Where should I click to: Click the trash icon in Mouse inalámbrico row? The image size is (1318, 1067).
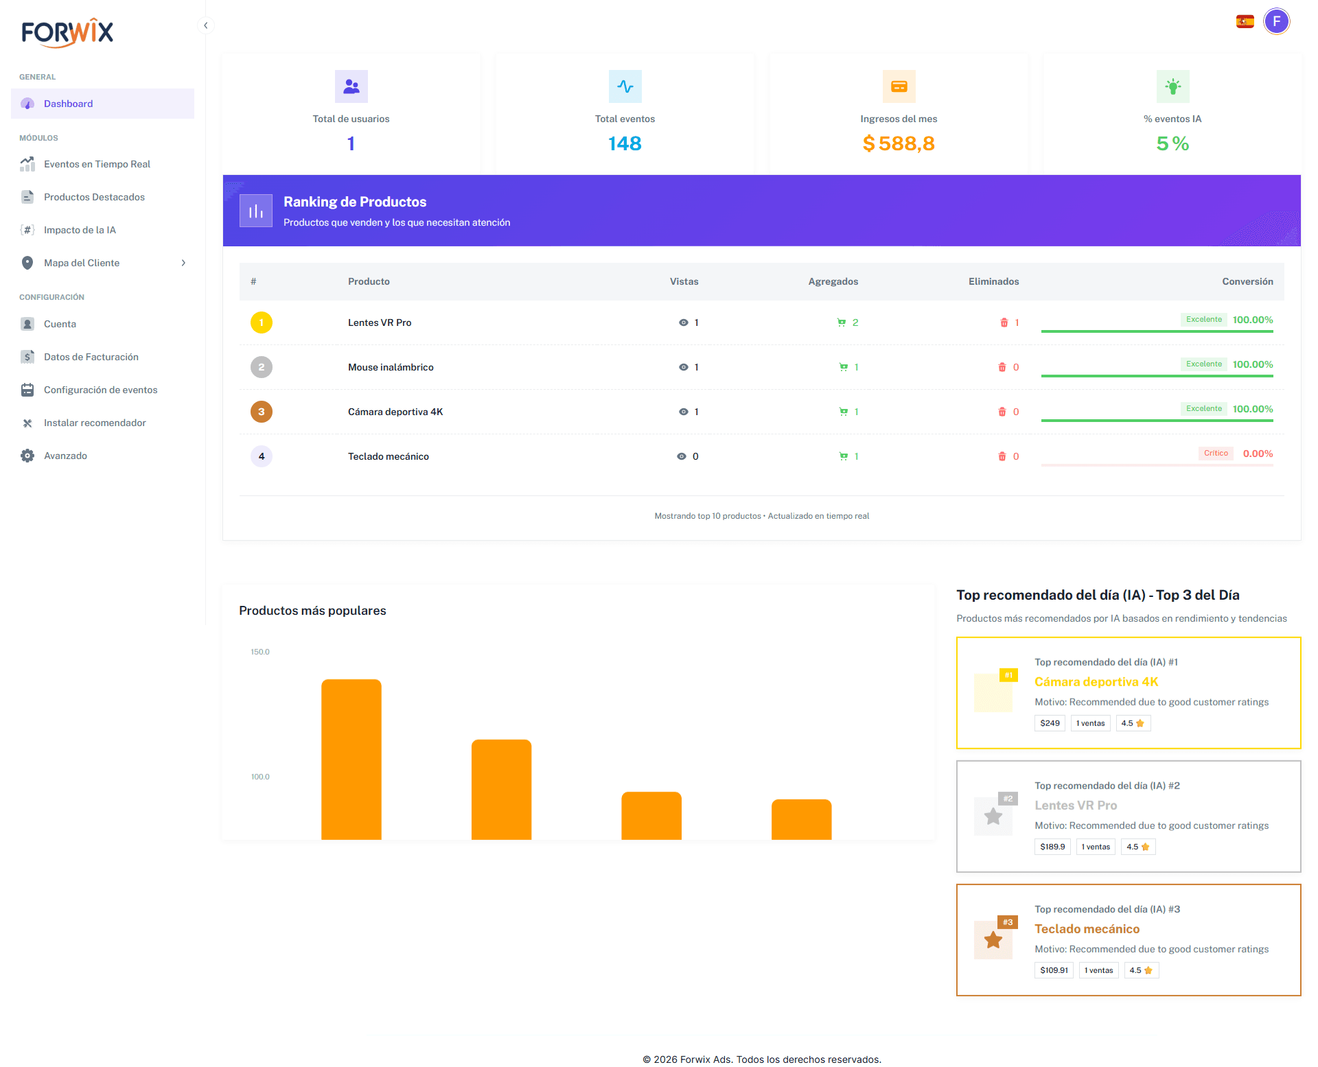tap(1002, 367)
